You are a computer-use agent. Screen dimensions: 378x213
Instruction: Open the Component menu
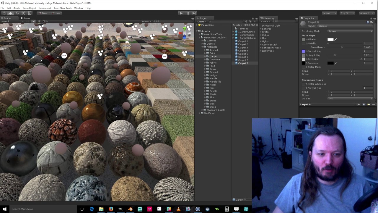tap(45, 8)
